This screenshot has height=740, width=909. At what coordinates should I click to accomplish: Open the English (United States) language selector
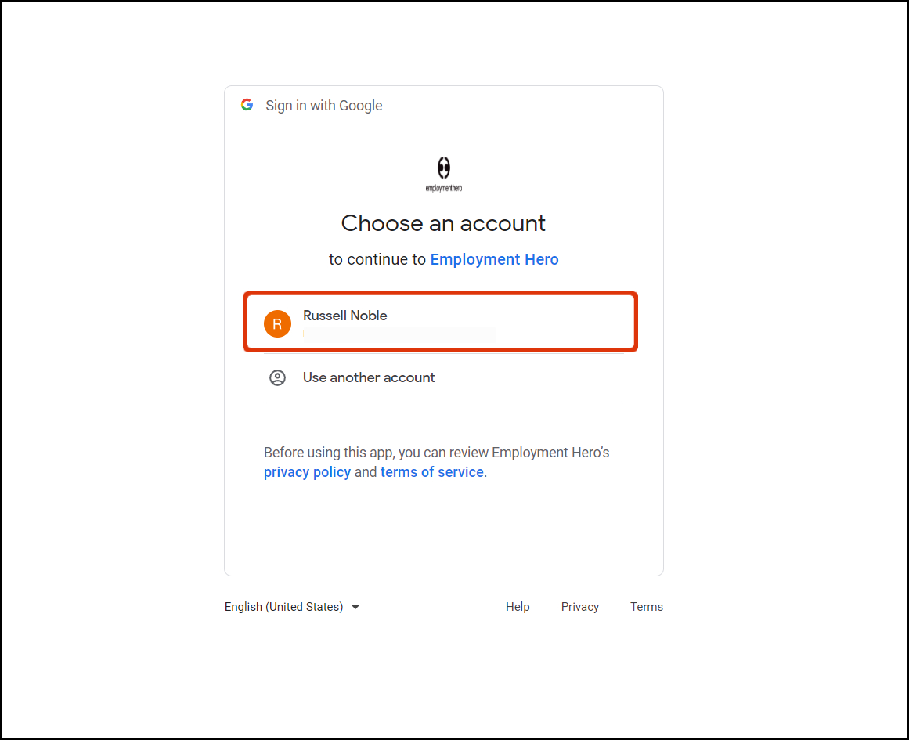[x=283, y=607]
